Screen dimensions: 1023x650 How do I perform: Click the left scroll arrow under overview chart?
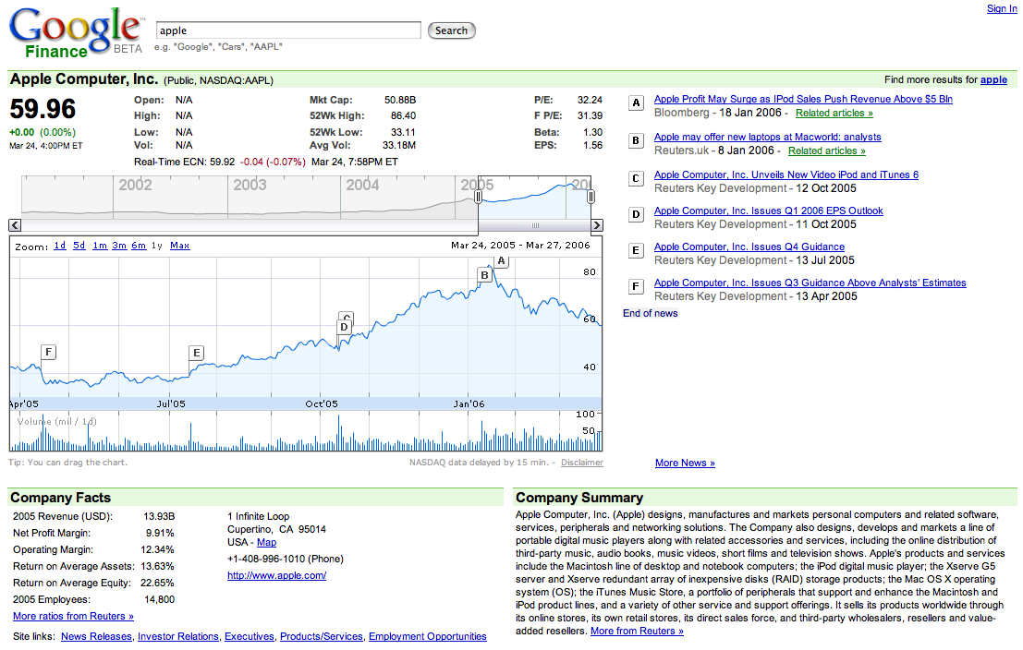(15, 225)
